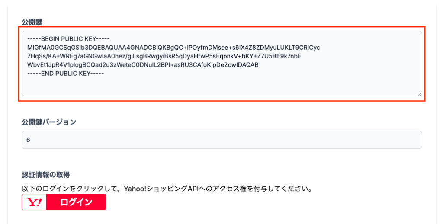The height and width of the screenshot is (224, 443).
Task: Click 以下のログイン at the instruction sentence start
Action: [43, 189]
